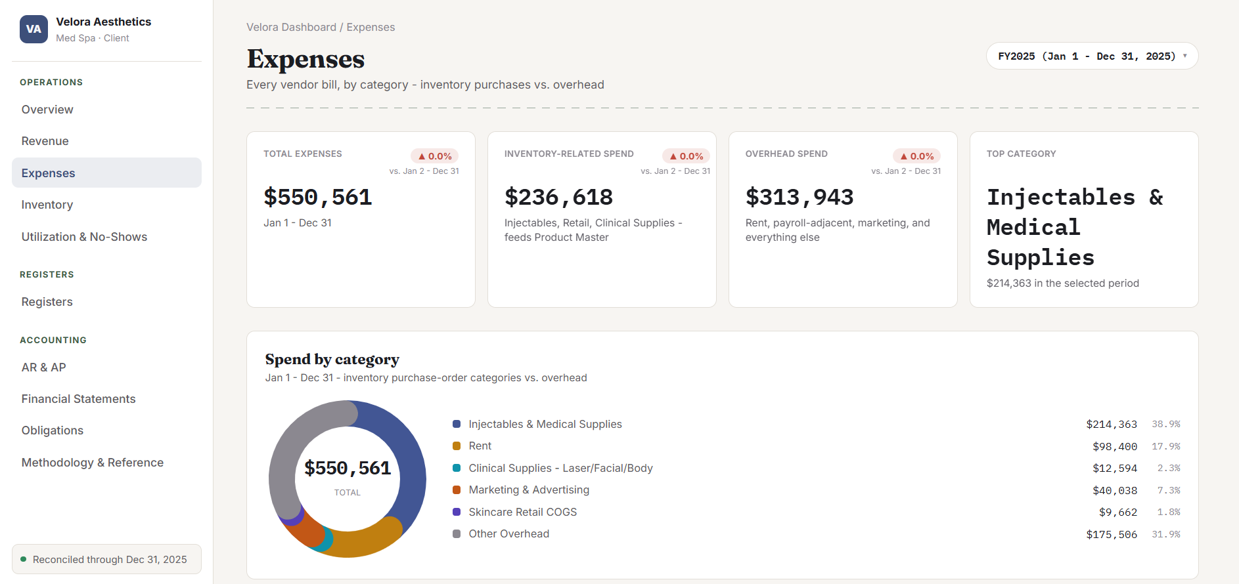This screenshot has height=584, width=1239.
Task: Click the donut chart total $550,561
Action: point(348,468)
